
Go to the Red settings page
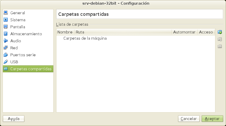coord(14,48)
